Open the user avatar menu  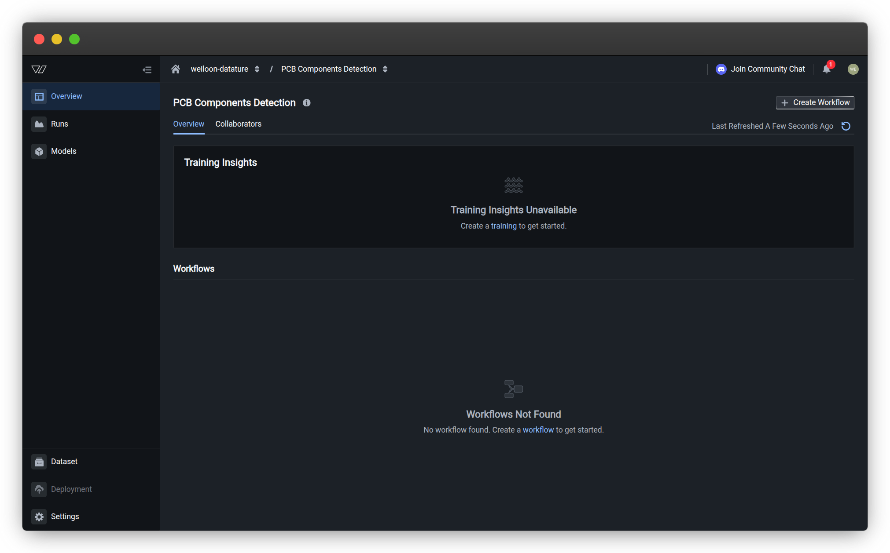click(x=853, y=69)
